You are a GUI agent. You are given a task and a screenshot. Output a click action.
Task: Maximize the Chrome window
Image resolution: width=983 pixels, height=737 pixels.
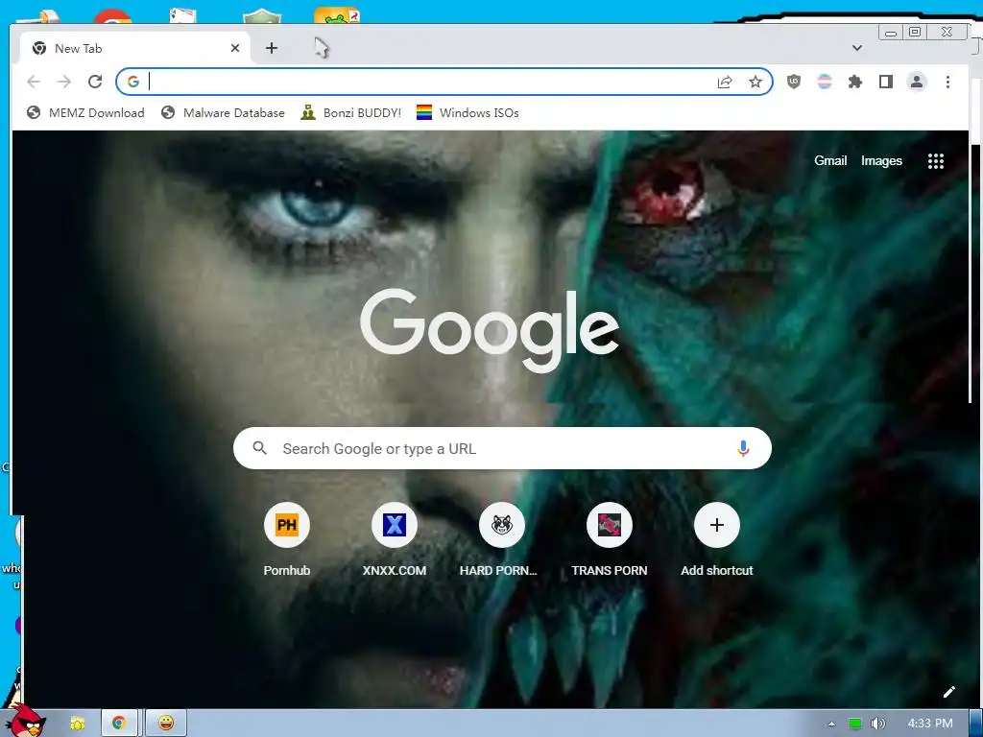[x=915, y=32]
